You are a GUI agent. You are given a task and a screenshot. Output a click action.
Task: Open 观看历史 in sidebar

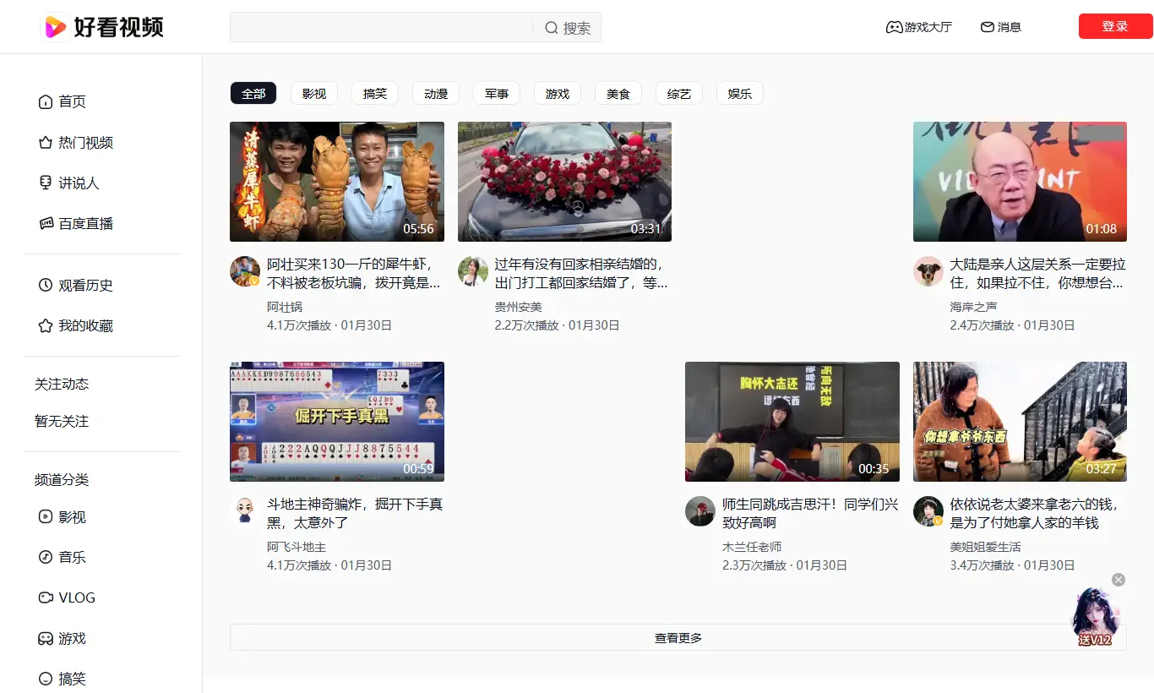click(x=76, y=286)
